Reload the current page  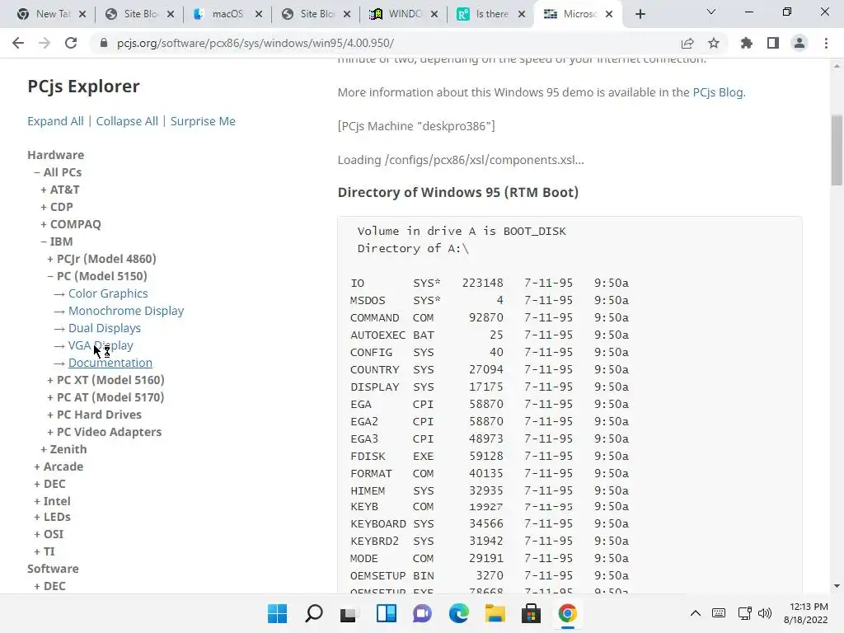(71, 43)
